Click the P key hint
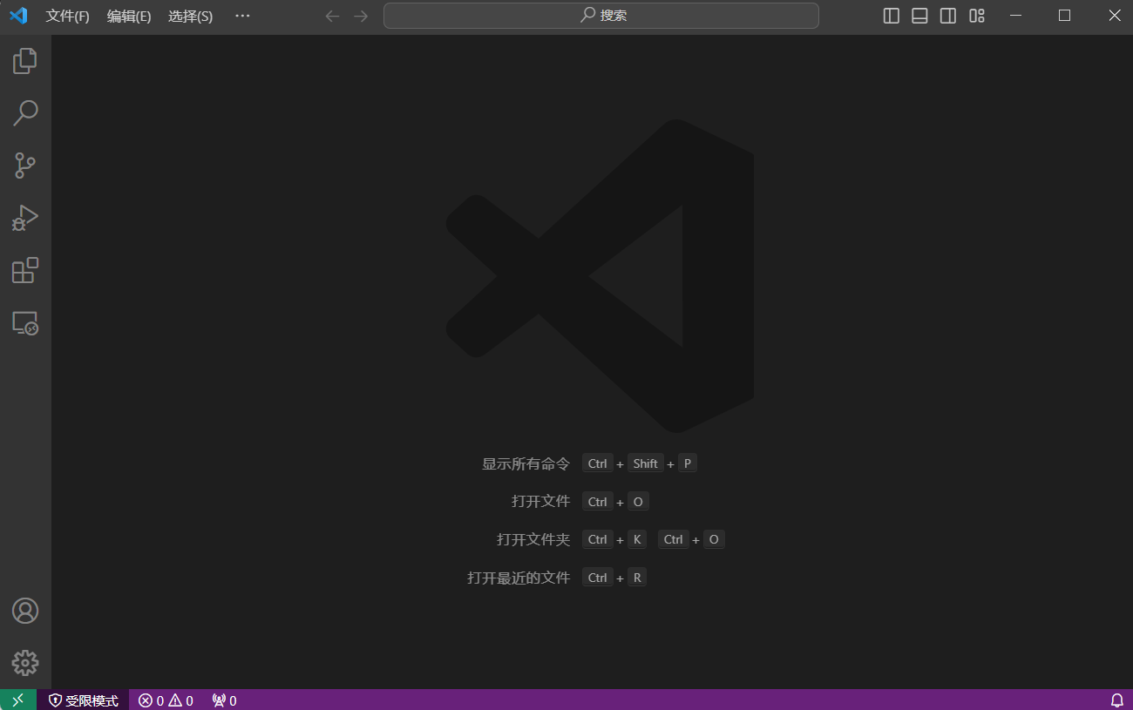The image size is (1133, 710). click(x=688, y=463)
